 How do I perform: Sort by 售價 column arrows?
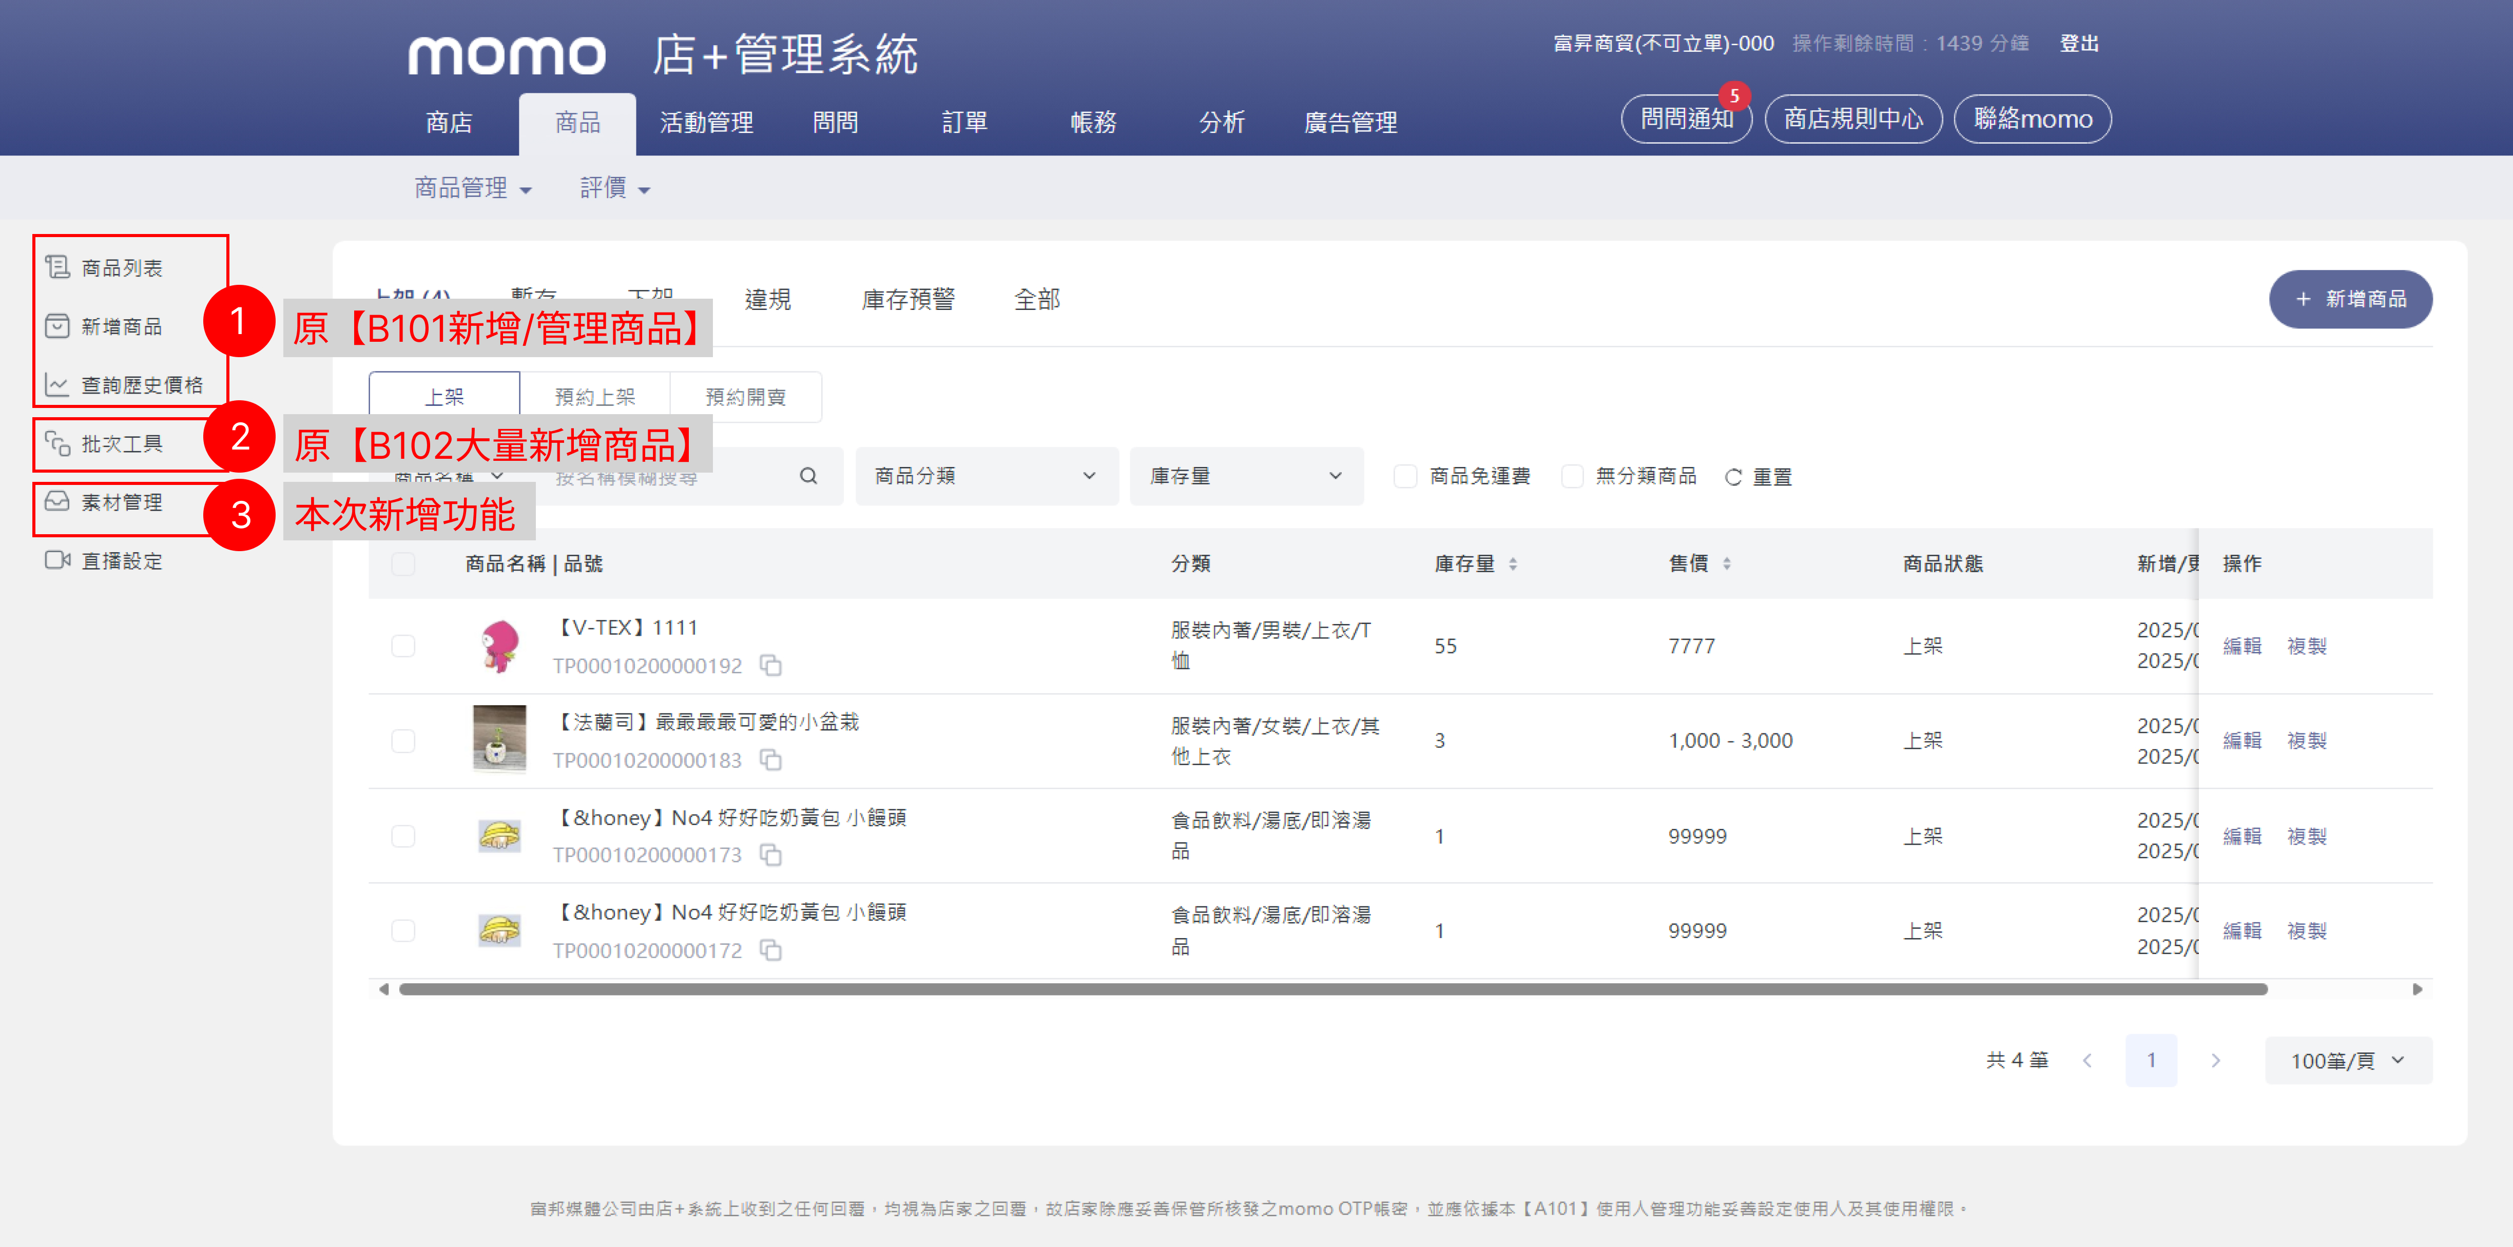click(x=1727, y=563)
